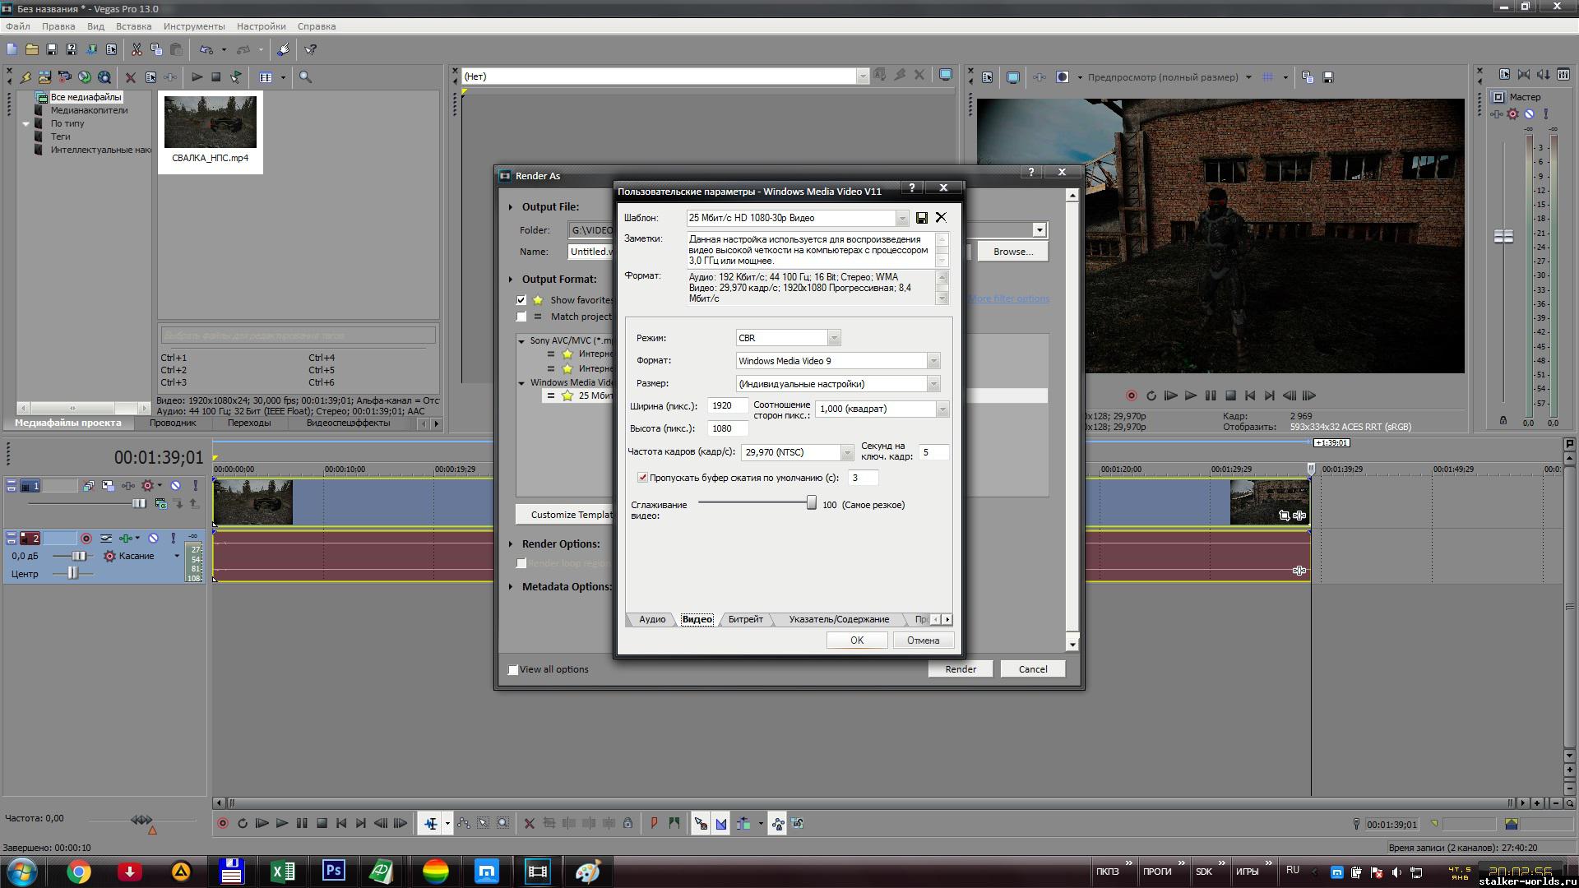The width and height of the screenshot is (1579, 888).
Task: Click Отмена in custom settings dialog
Action: (923, 641)
